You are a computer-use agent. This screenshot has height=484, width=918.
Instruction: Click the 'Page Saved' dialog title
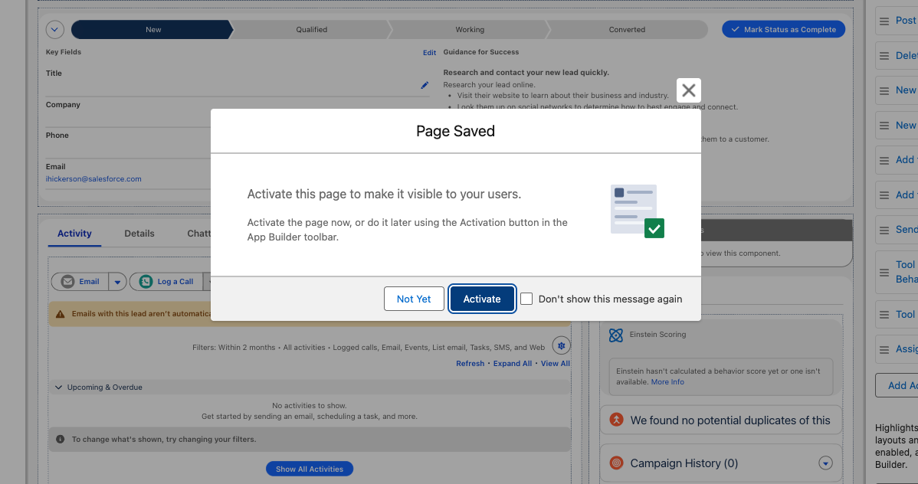(x=455, y=131)
